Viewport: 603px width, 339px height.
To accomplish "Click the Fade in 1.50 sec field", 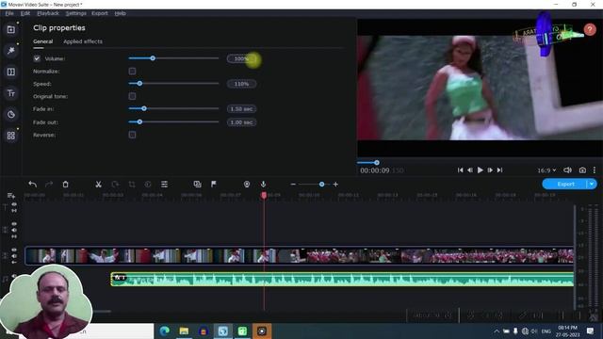I will [241, 109].
